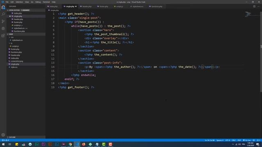Click Ln 14, Col 88 in status bar
The height and width of the screenshot is (147, 262).
(x=210, y=140)
